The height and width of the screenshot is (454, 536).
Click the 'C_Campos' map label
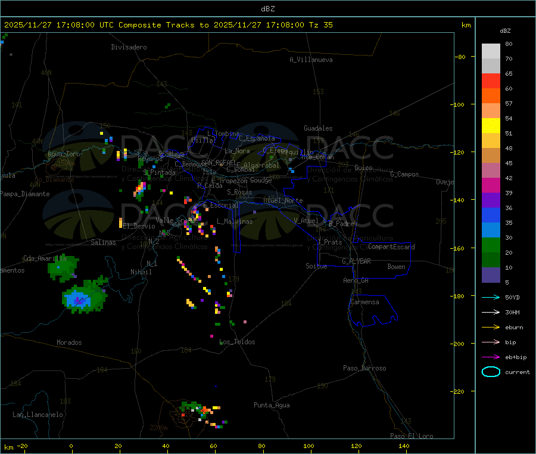pyautogui.click(x=405, y=174)
